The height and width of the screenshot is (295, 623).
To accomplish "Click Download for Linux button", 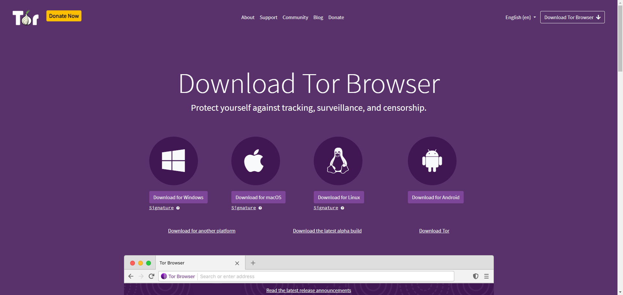I will point(339,197).
